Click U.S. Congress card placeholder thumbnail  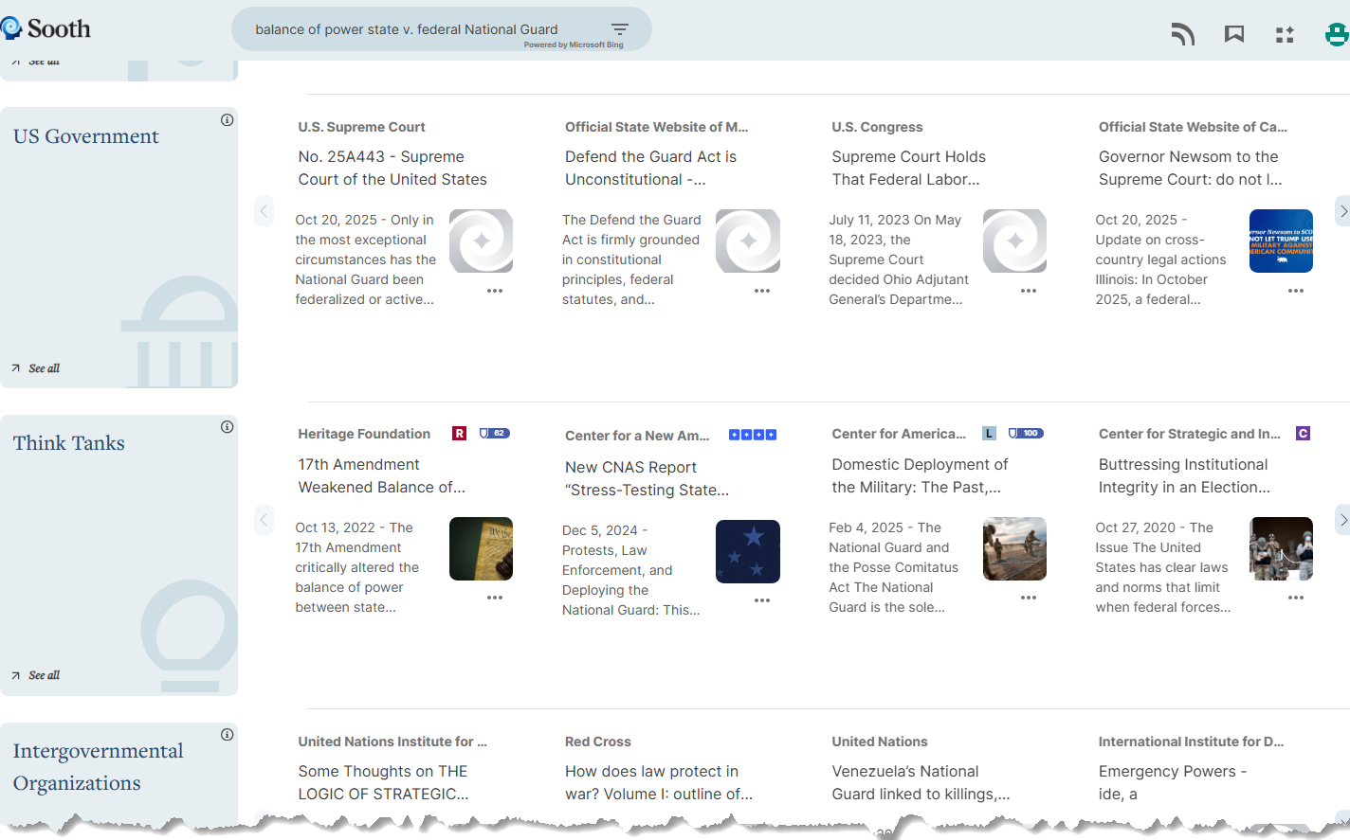click(1014, 241)
